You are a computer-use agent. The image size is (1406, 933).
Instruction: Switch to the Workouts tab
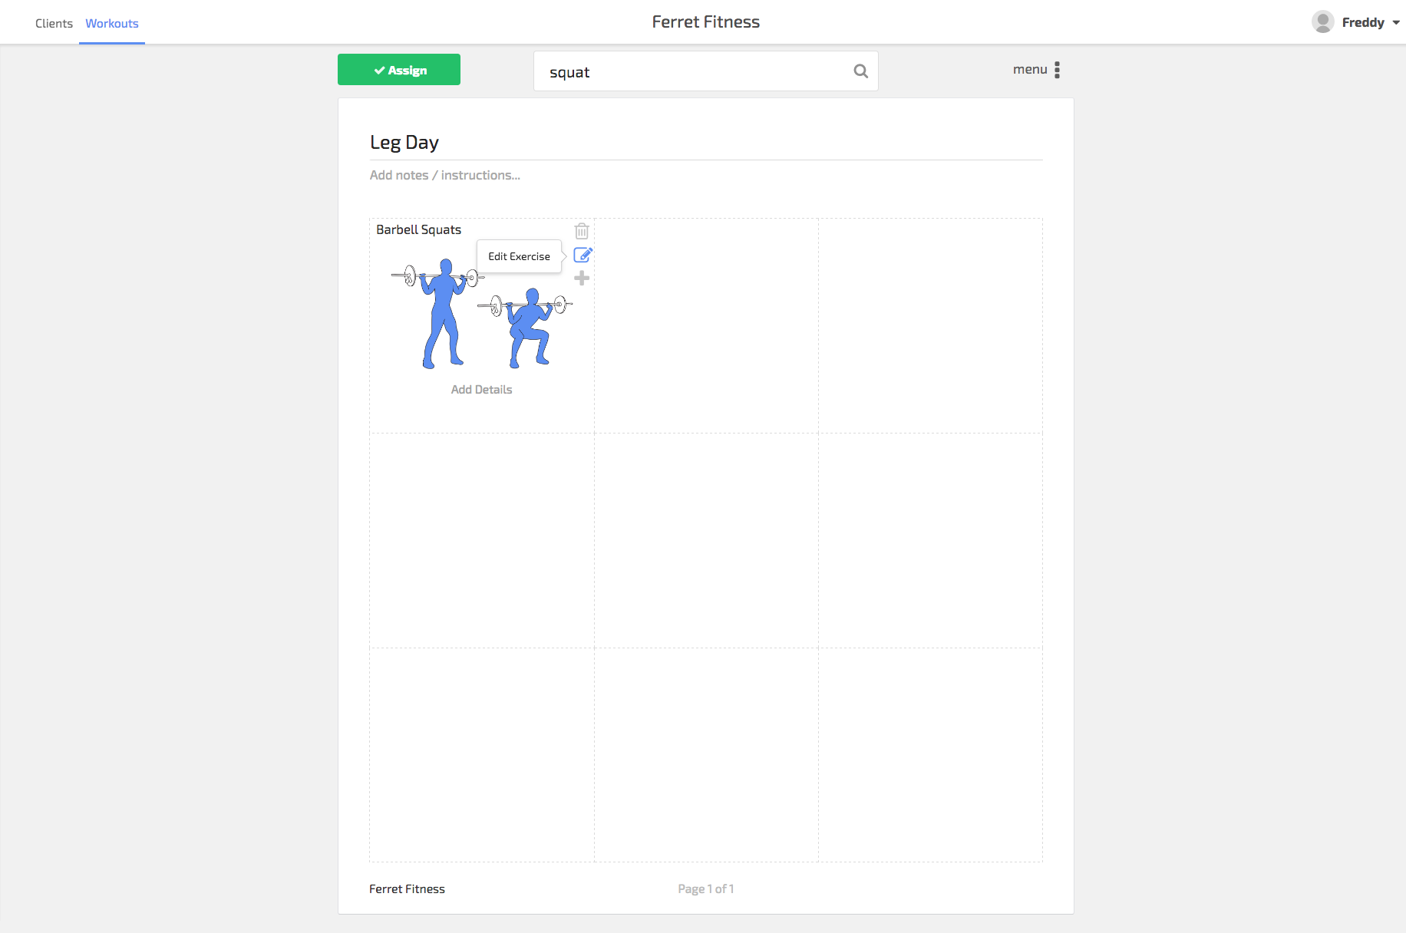pos(112,23)
